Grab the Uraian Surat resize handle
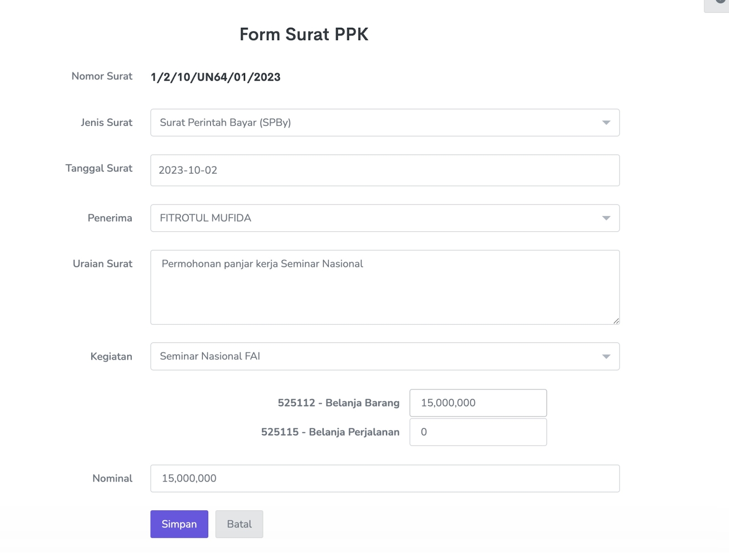 [616, 321]
